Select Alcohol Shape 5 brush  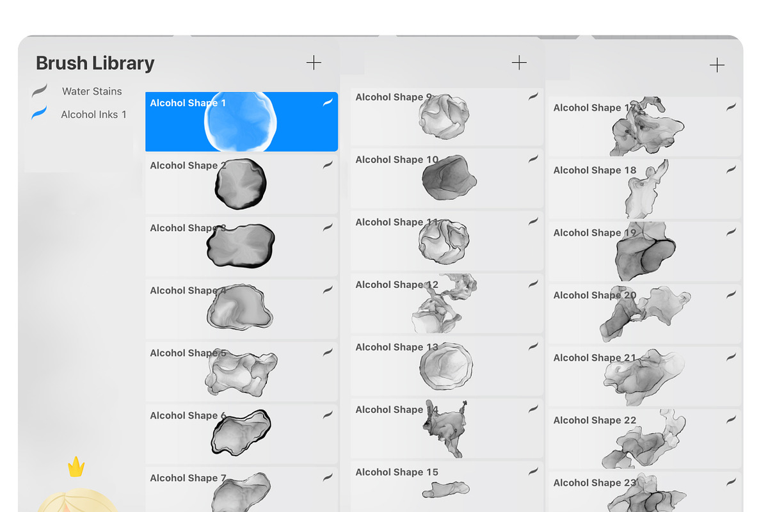pyautogui.click(x=241, y=372)
